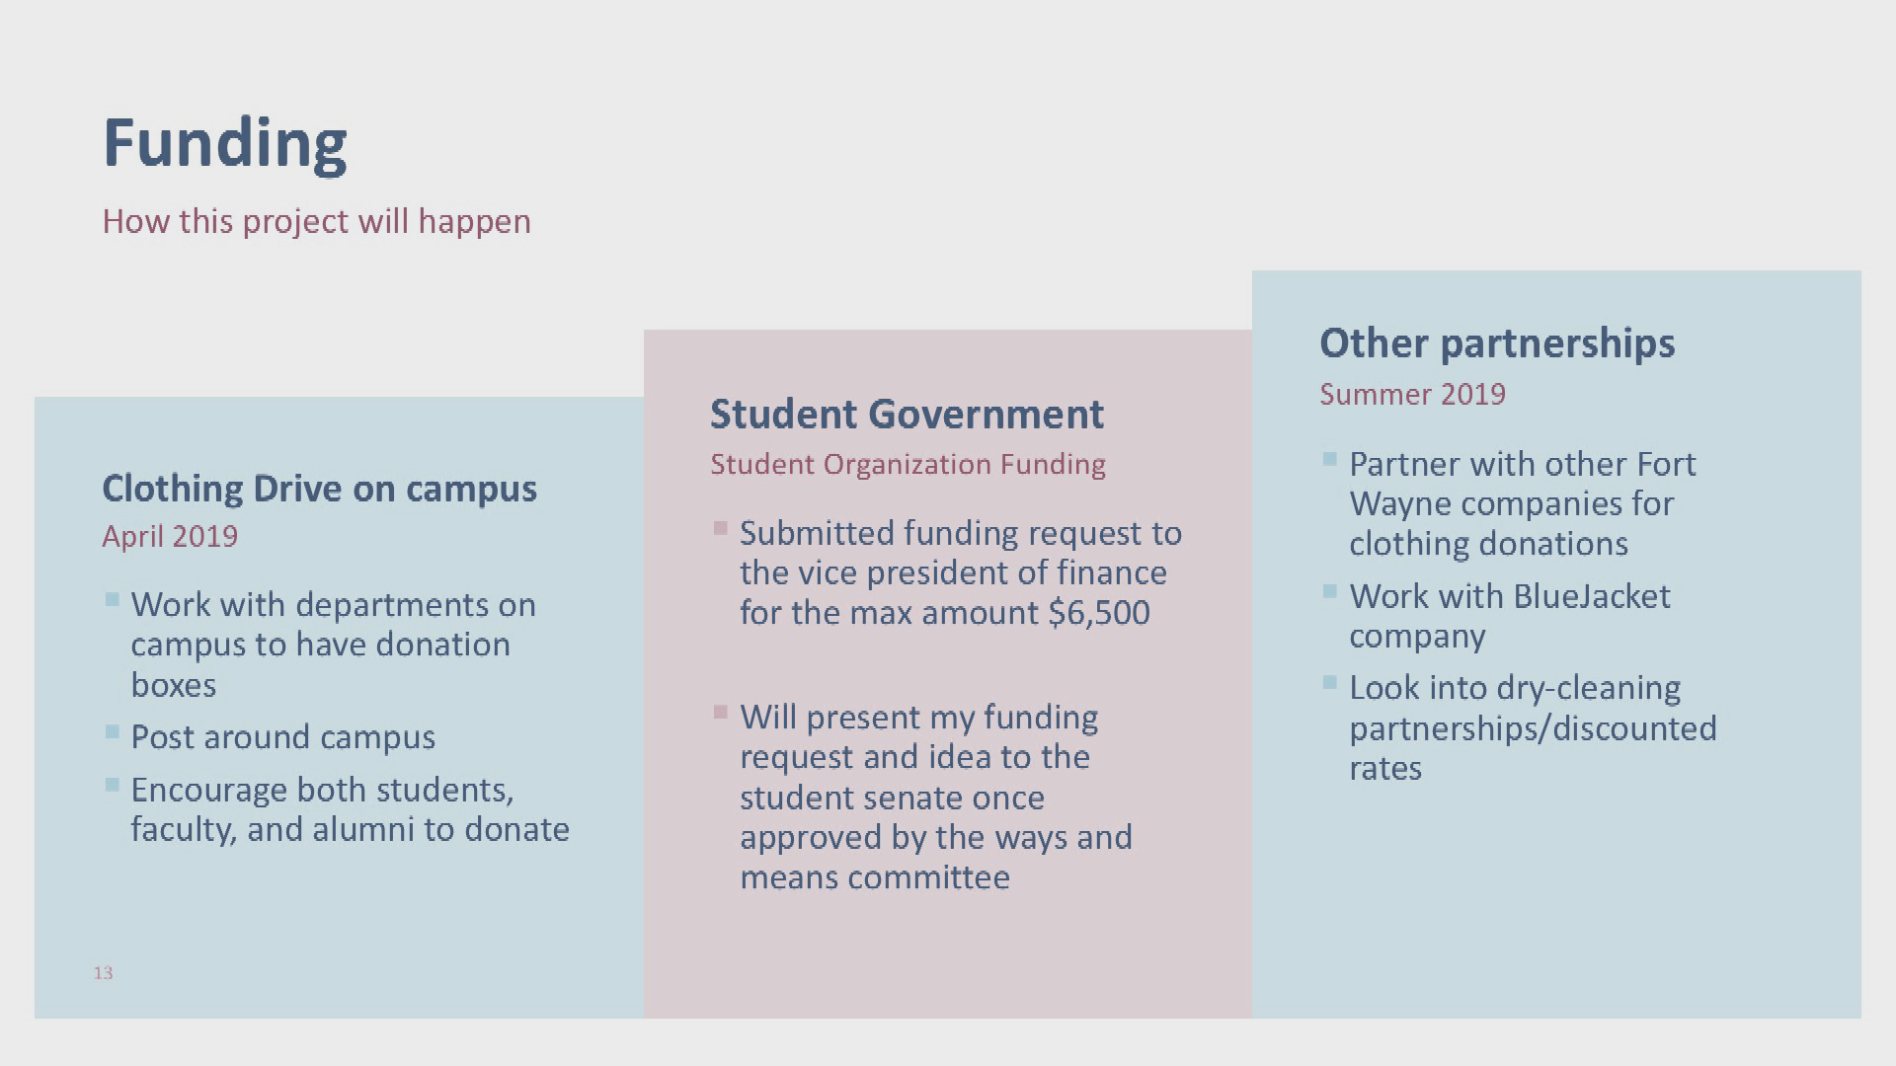The width and height of the screenshot is (1896, 1066).
Task: Click the bullet encouraging alumni to donate
Action: pos(351,809)
